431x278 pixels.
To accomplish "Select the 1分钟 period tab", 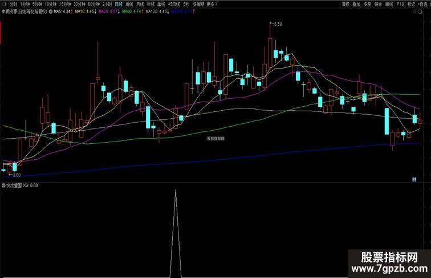I will pos(25,4).
